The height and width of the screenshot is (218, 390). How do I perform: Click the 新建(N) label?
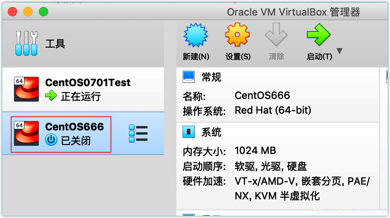[x=196, y=57]
